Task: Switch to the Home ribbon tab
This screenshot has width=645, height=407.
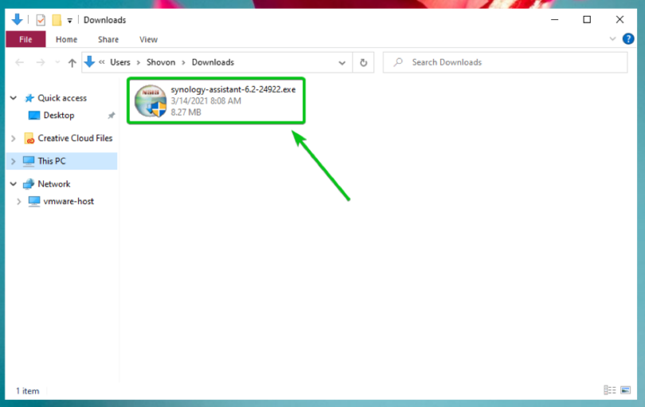Action: tap(66, 40)
